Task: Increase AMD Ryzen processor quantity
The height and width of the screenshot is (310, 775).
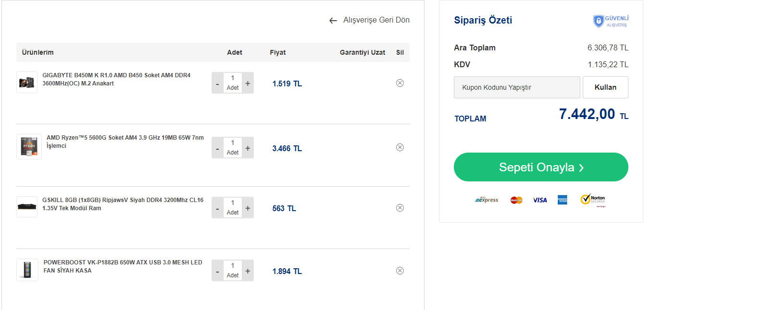Action: (248, 148)
